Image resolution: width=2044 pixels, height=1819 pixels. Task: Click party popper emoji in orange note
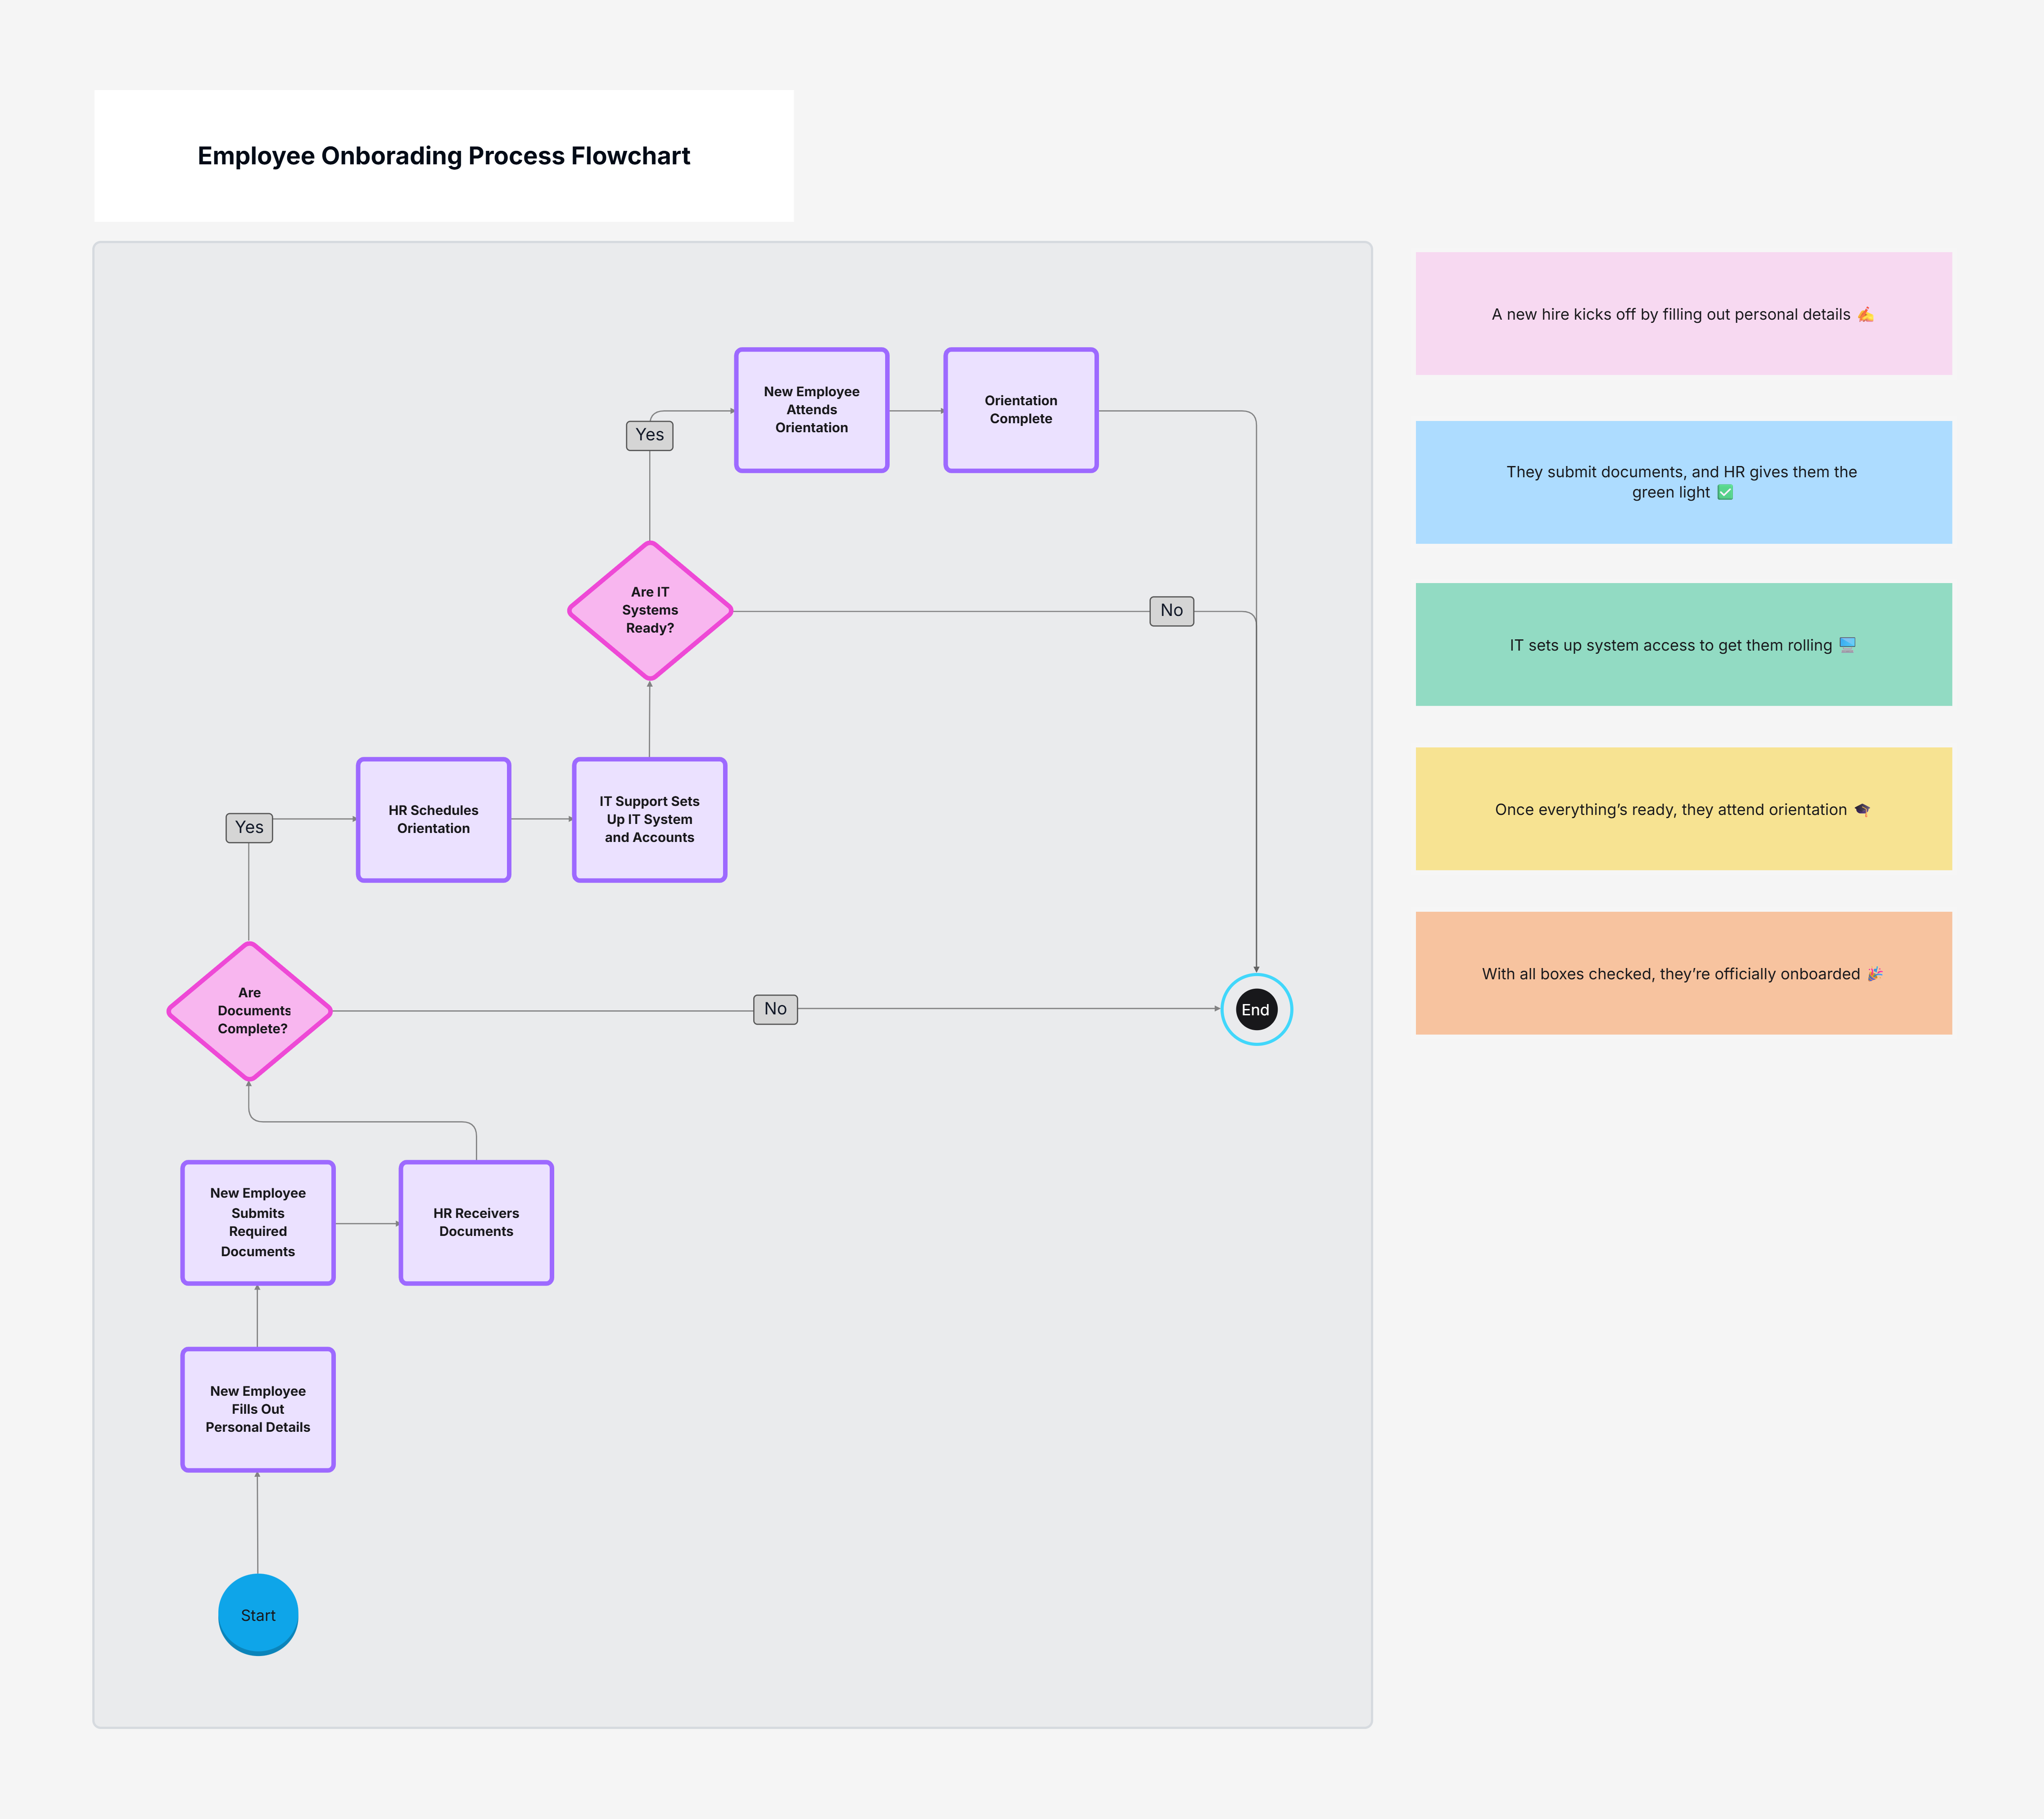(1875, 974)
